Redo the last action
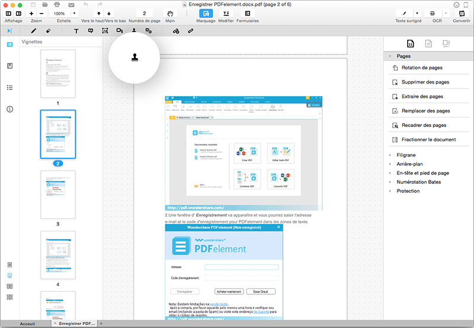474x328 pixels. [x=100, y=5]
